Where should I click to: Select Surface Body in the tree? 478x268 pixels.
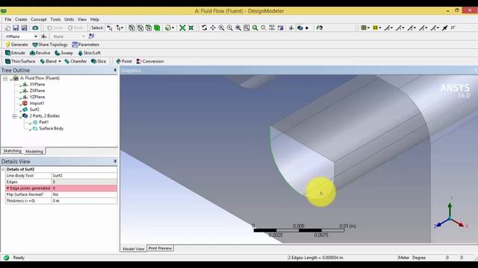[x=52, y=129]
